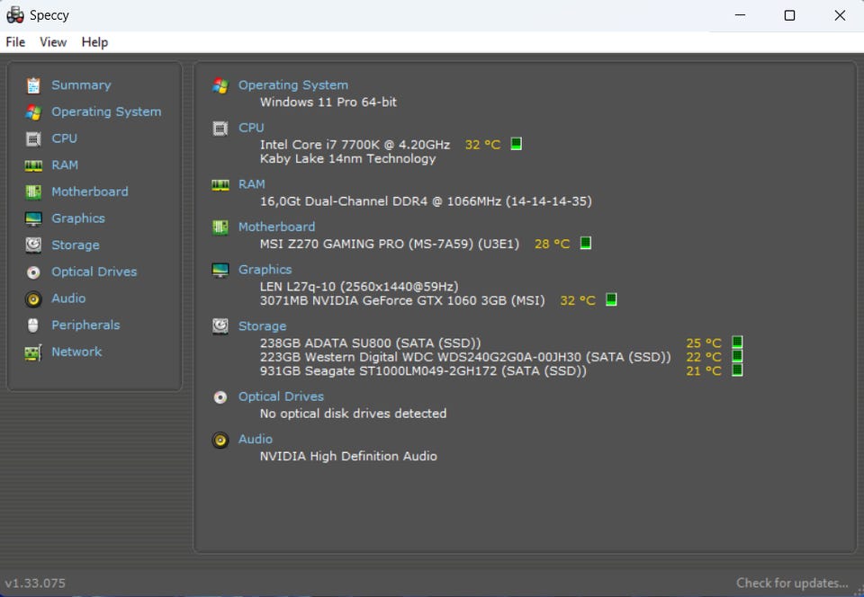Click '931GB Seagate ST1000LM049' storage entry

point(423,371)
